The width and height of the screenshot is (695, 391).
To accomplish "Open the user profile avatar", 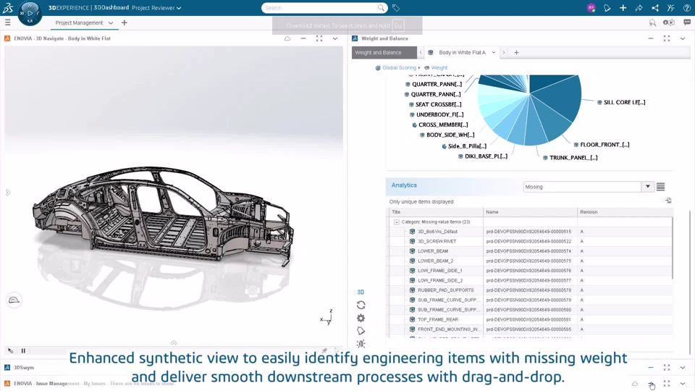I will pos(591,8).
